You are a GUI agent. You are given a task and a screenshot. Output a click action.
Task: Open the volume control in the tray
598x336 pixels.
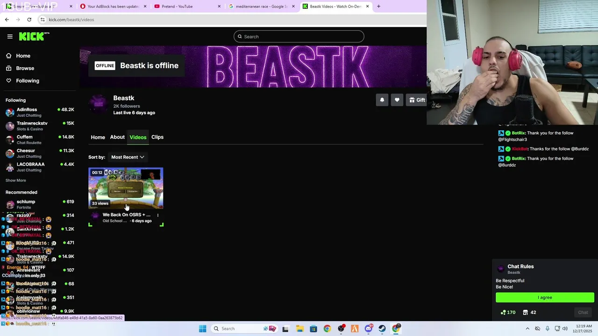[565, 329]
